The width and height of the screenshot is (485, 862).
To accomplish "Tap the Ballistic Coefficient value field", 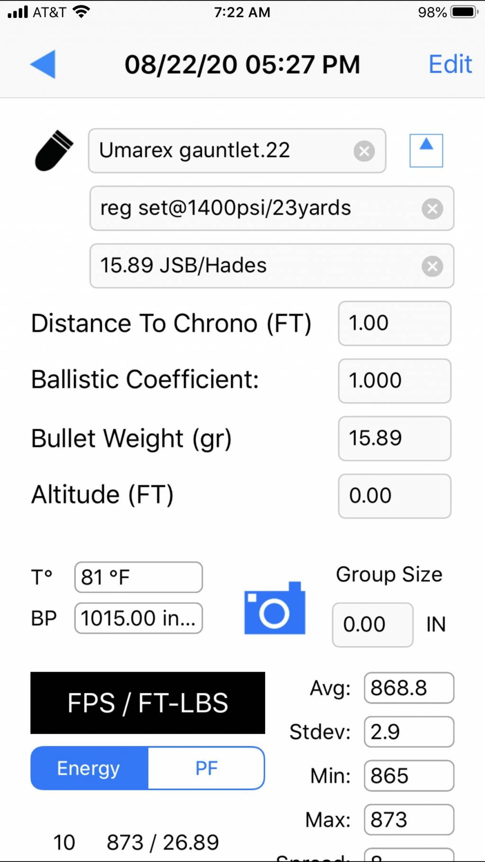I will coord(395,381).
